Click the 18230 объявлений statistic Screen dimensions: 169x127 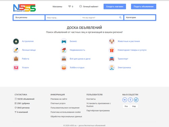(25, 99)
